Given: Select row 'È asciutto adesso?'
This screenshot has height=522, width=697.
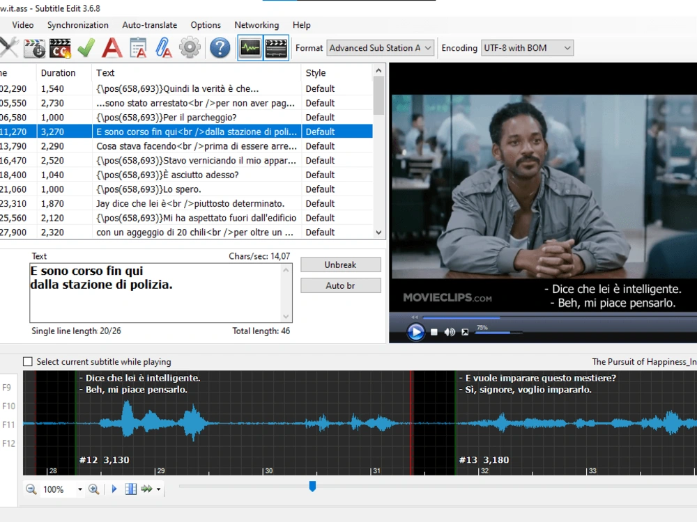Looking at the screenshot, I should pos(186,175).
